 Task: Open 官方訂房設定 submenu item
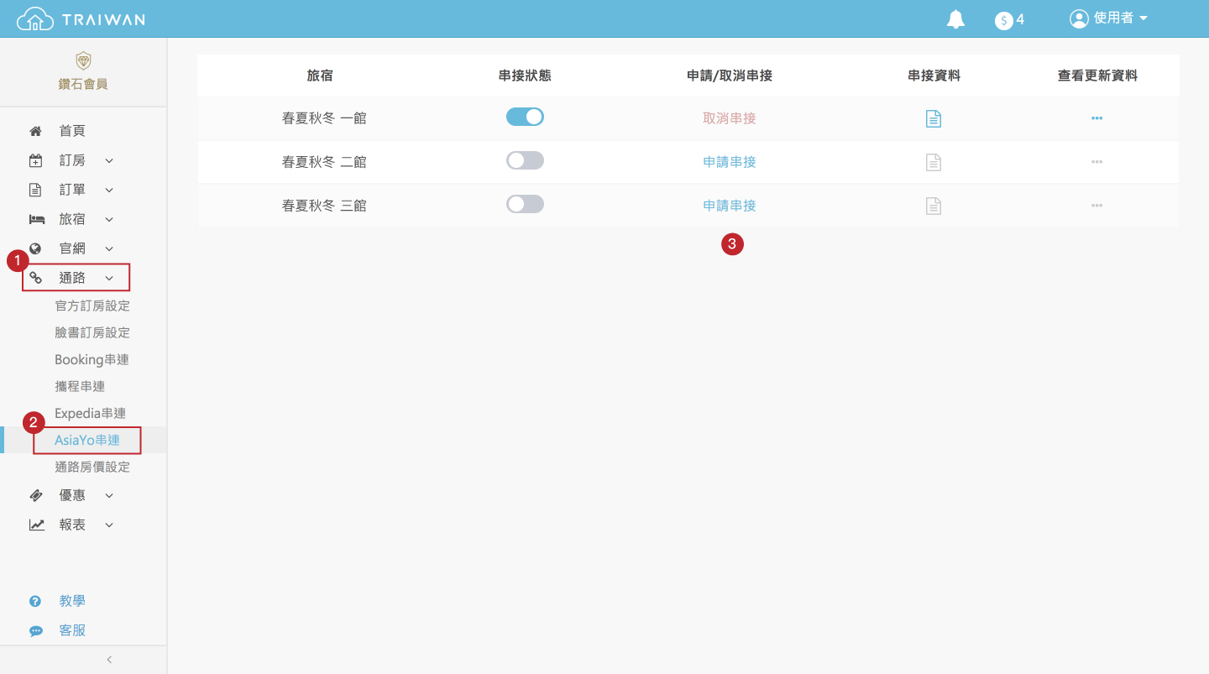92,306
